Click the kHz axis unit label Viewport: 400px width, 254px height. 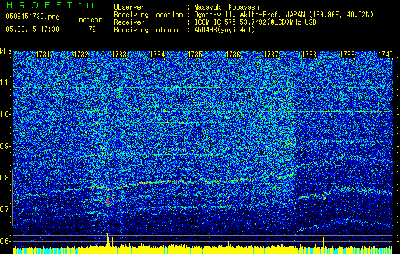click(6, 51)
